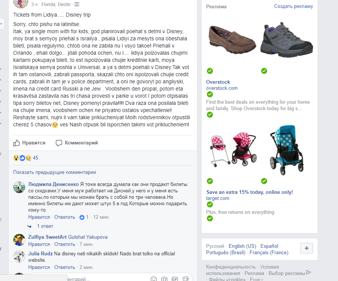338x281 pixels.
Task: Open the post's reaction emojis list
Action: 22,158
